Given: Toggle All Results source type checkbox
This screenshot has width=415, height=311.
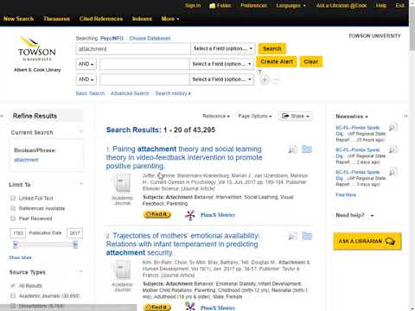Looking at the screenshot, I should click(13, 285).
